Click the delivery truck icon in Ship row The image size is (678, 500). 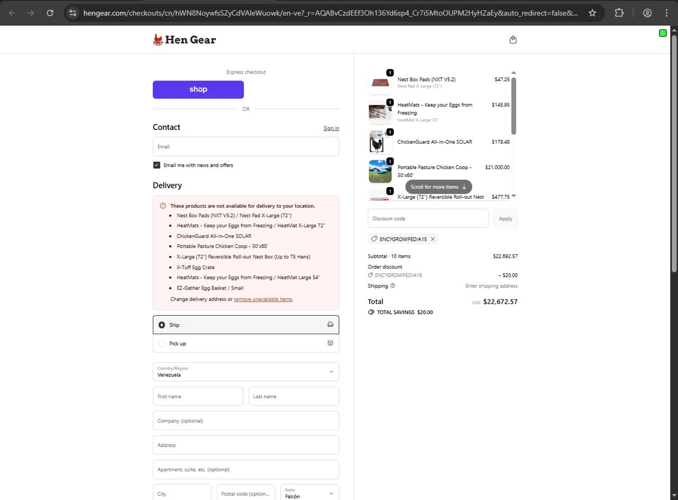coord(330,325)
